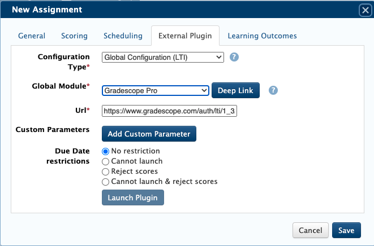Image resolution: width=374 pixels, height=246 pixels.
Task: Cancel the new assignment dialog
Action: 311,230
